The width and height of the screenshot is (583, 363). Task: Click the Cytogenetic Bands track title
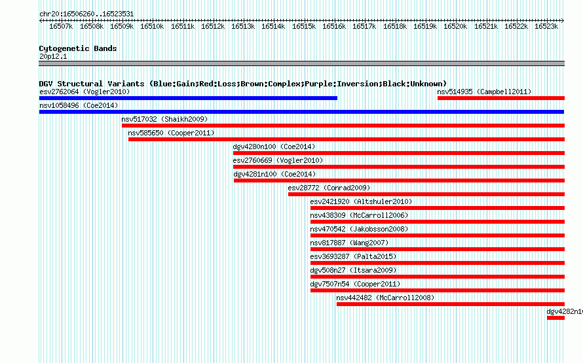78,48
